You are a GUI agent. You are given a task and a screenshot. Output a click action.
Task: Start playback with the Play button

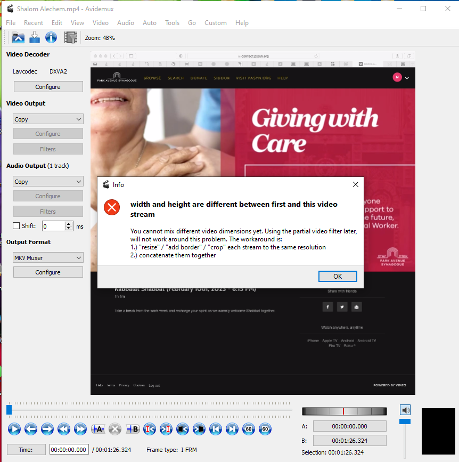14,429
